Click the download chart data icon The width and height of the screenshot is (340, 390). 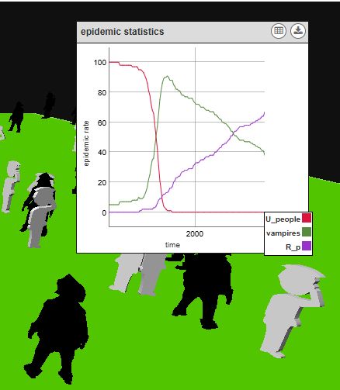click(298, 31)
